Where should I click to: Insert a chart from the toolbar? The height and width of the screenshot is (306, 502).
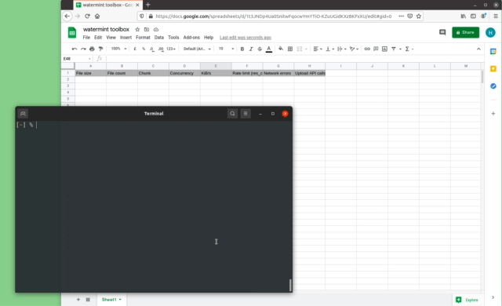(x=384, y=49)
